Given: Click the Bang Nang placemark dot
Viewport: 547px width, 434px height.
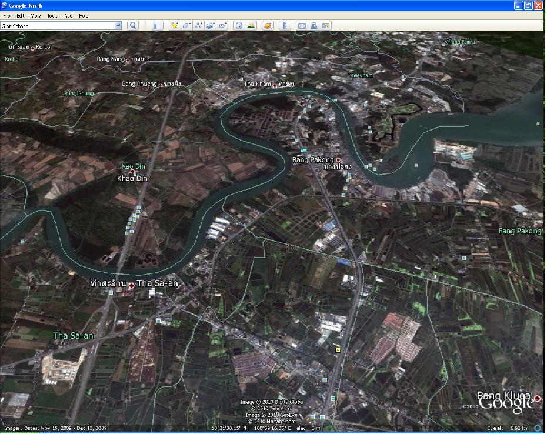Looking at the screenshot, I should point(128,61).
